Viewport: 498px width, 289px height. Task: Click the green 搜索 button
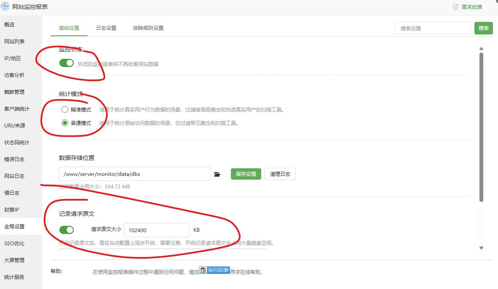[x=483, y=28]
